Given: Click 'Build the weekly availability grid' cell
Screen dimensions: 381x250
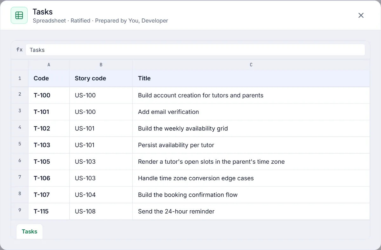Looking at the screenshot, I should [x=251, y=128].
